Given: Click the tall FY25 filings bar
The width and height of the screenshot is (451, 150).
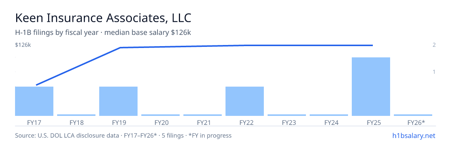Looking at the screenshot, I should (x=371, y=87).
